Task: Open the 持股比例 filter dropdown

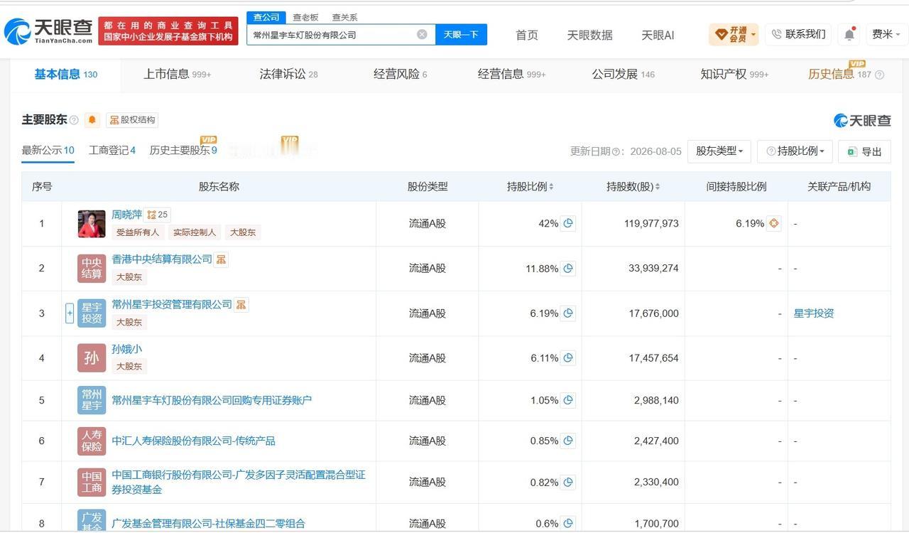Action: pyautogui.click(x=795, y=151)
